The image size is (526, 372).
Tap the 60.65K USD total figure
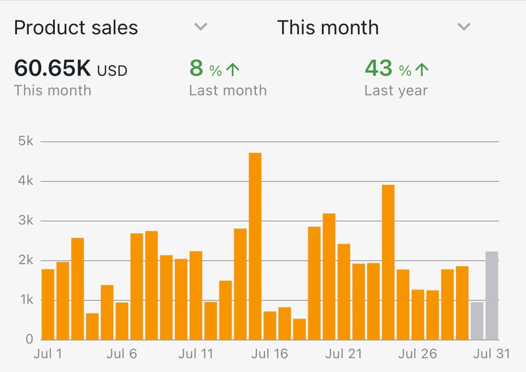(70, 69)
